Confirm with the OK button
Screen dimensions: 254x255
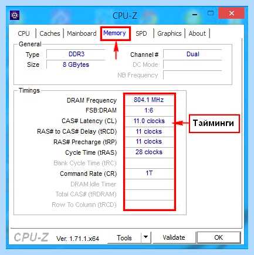(x=218, y=237)
